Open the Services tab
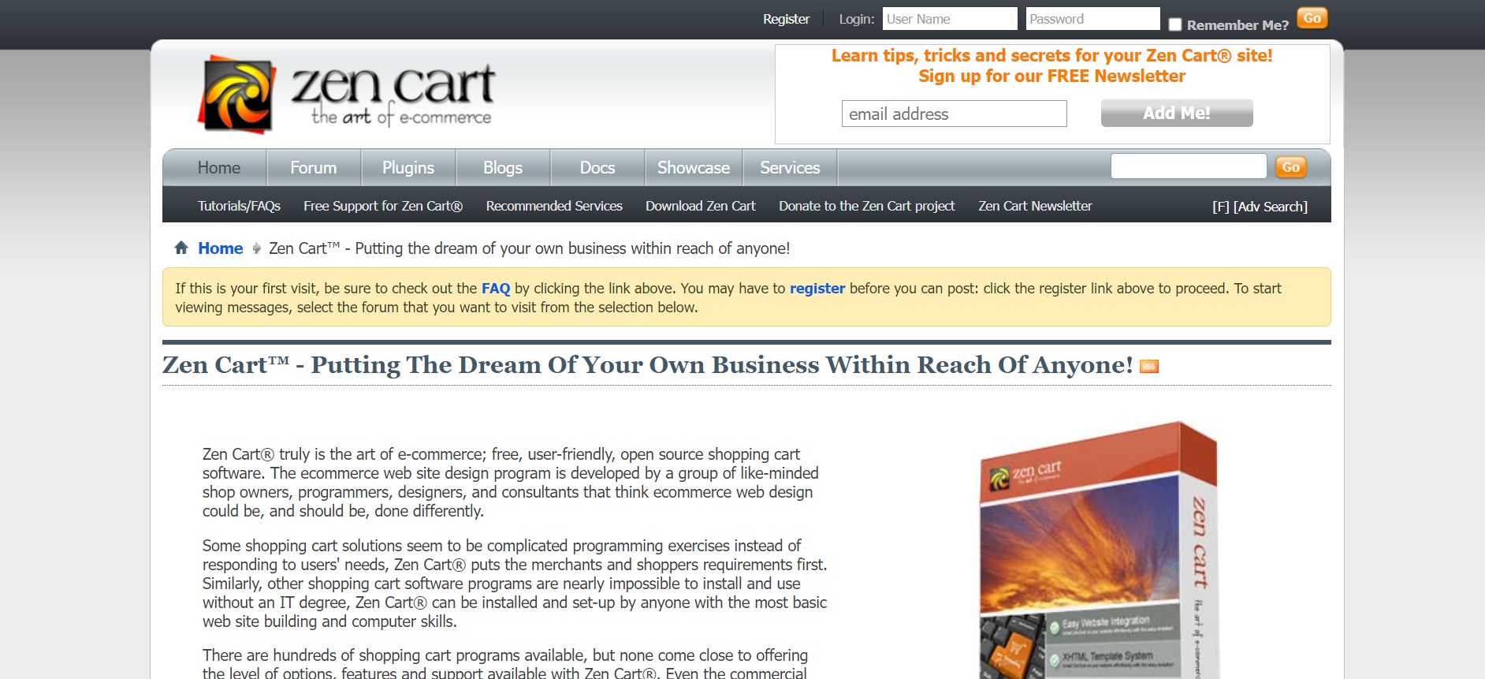1485x679 pixels. [x=790, y=167]
